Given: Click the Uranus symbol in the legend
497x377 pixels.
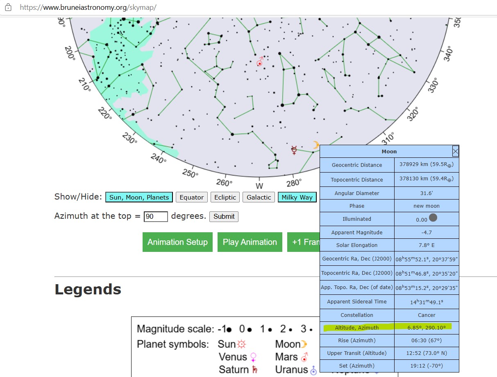Looking at the screenshot, I should pyautogui.click(x=313, y=370).
